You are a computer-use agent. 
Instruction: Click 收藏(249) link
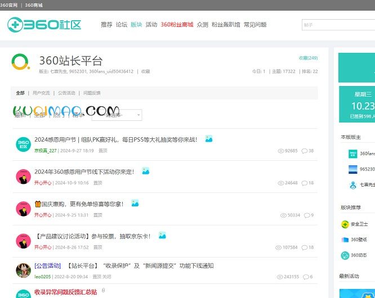click(x=308, y=58)
